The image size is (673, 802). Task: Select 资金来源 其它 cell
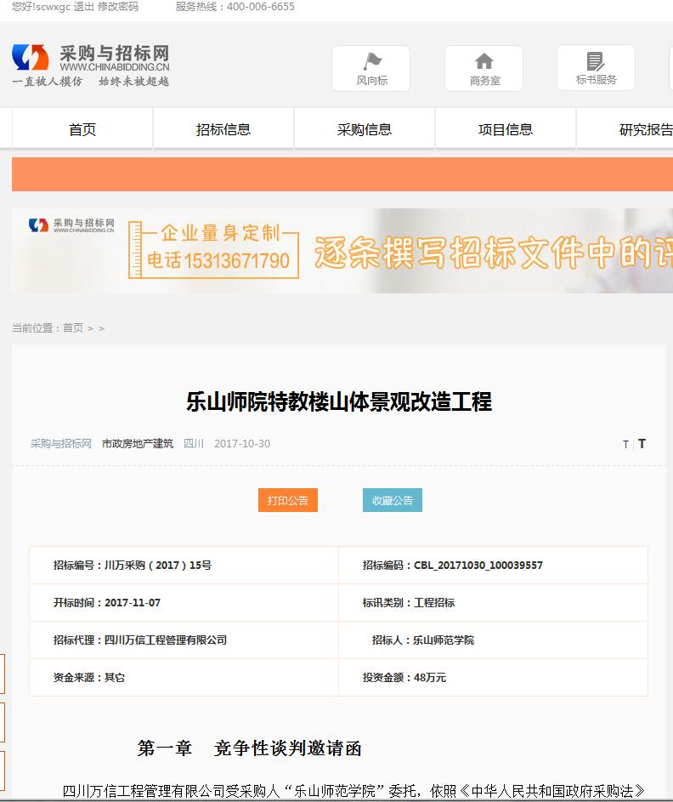pos(184,677)
